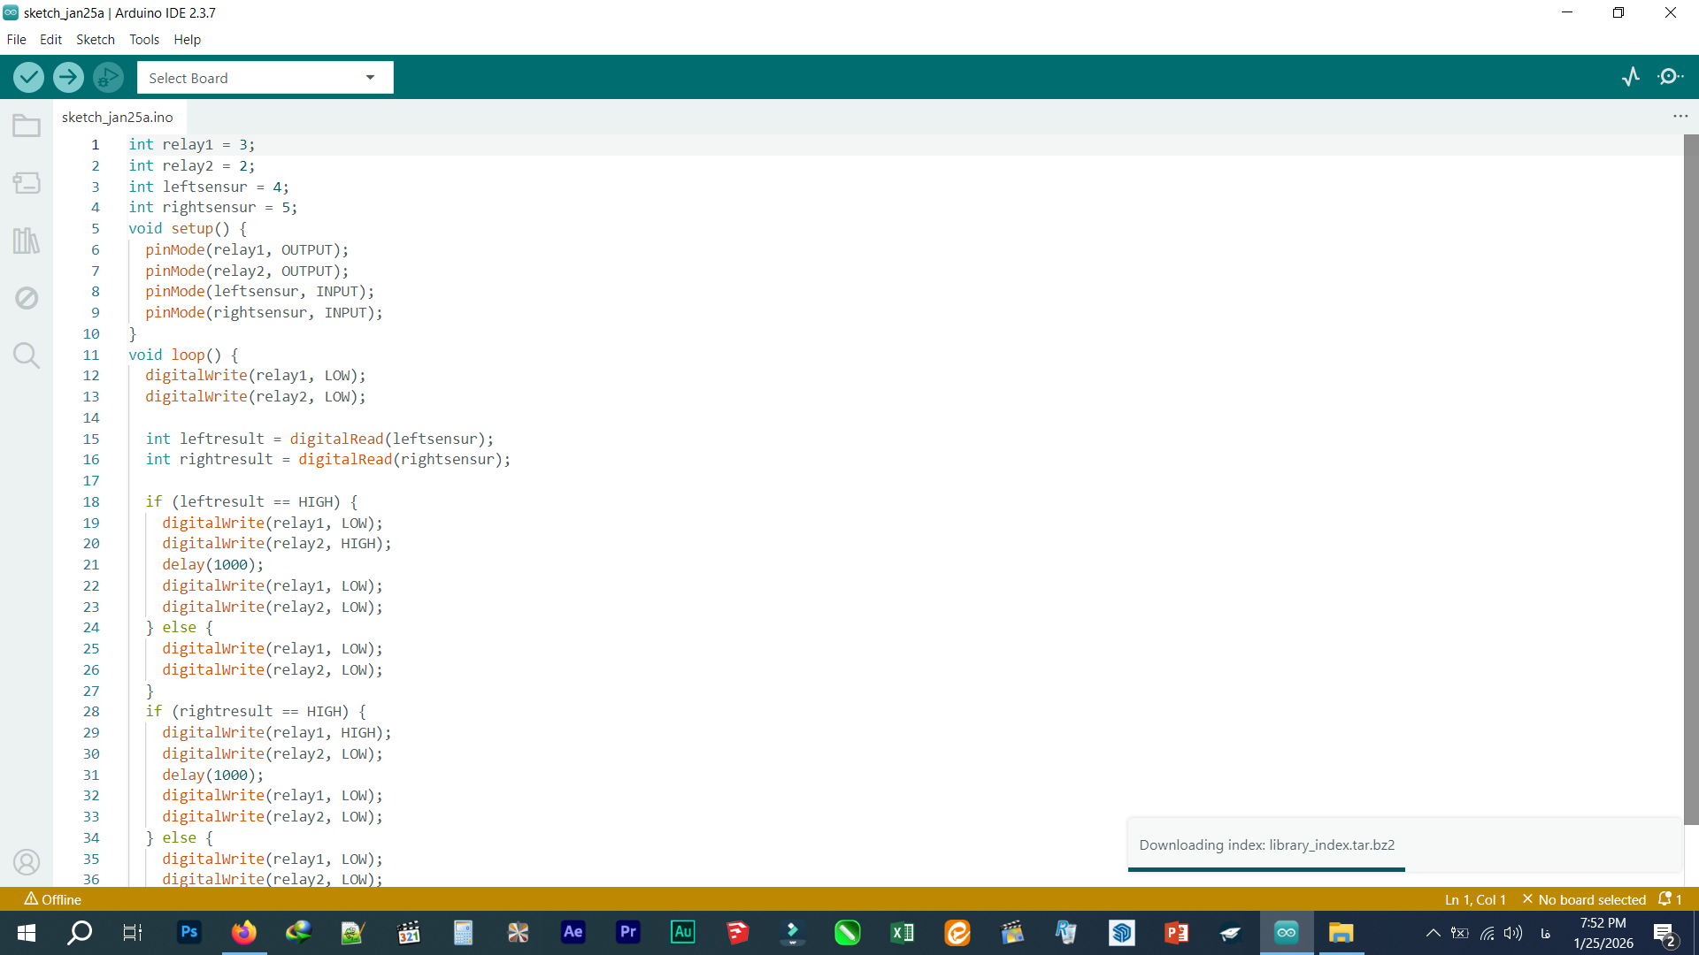Start Debugging with the debug play icon

[108, 78]
